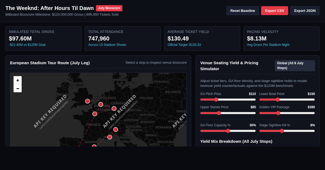Click the Reset Baseline button
This screenshot has width=325, height=170.
pyautogui.click(x=243, y=11)
